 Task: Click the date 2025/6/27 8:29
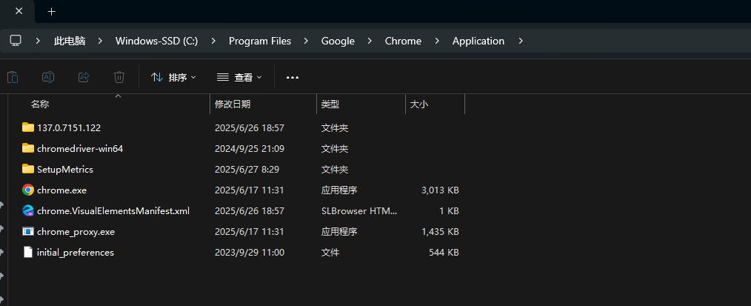(247, 169)
